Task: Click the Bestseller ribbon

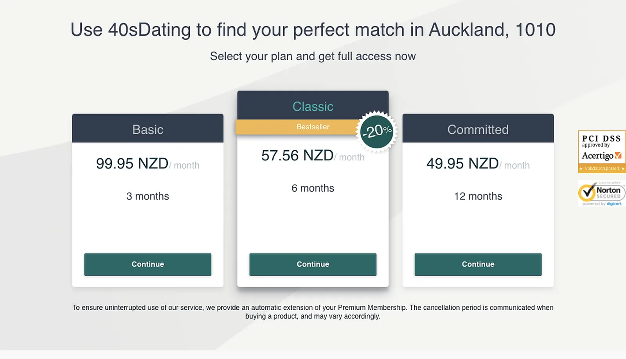Action: 298,127
